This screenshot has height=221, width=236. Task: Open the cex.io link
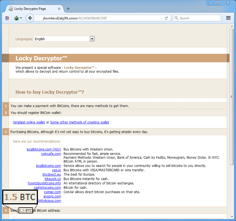pos(56,170)
